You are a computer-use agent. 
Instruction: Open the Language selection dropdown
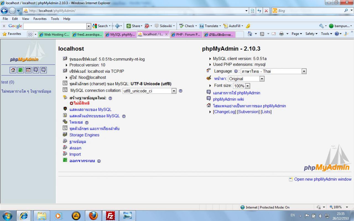(274, 71)
